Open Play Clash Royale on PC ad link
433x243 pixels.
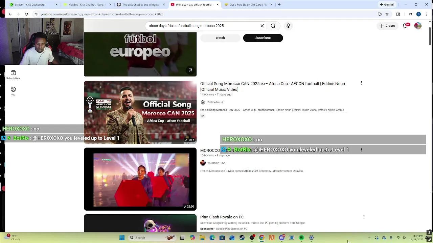[x=222, y=217]
